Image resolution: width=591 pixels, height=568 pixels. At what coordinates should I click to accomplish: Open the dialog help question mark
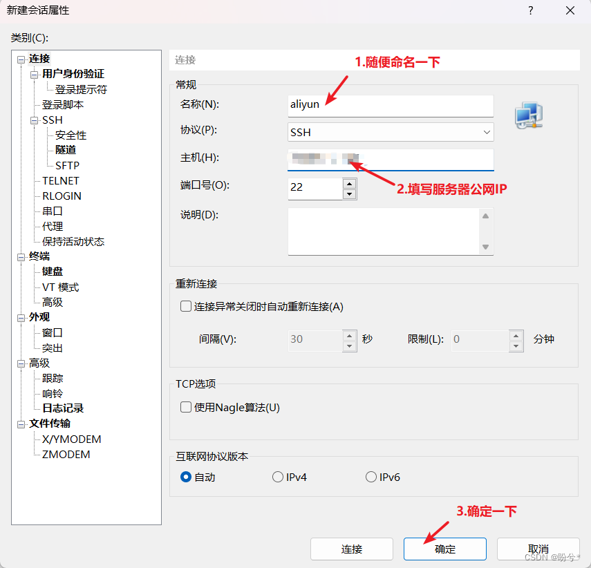(529, 11)
